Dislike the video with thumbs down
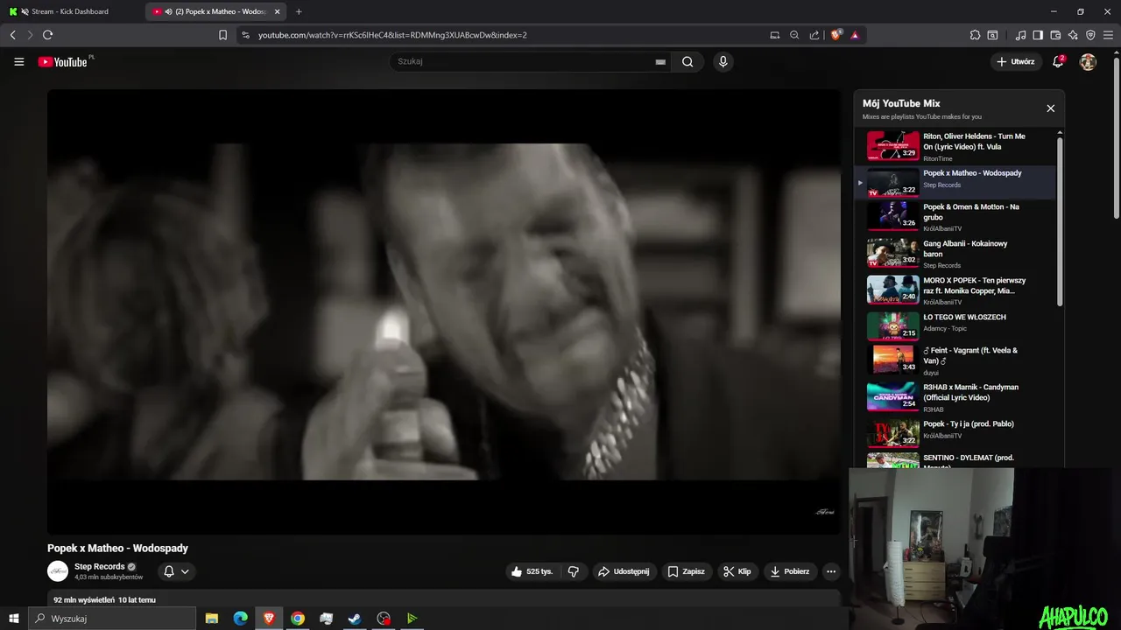Screen dimensions: 1121x630 574,571
